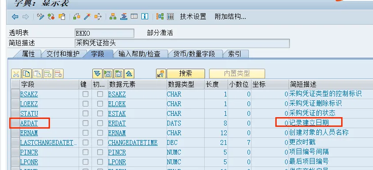Run the Check icon (green boxes)
Viewport: 373px width, 170px height.
pyautogui.click(x=76, y=17)
